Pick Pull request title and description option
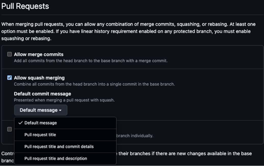 pos(56,159)
